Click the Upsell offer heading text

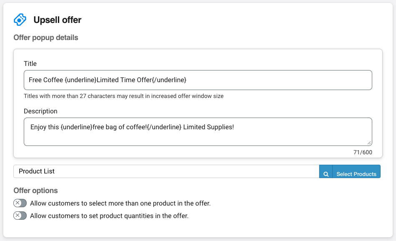coord(58,20)
